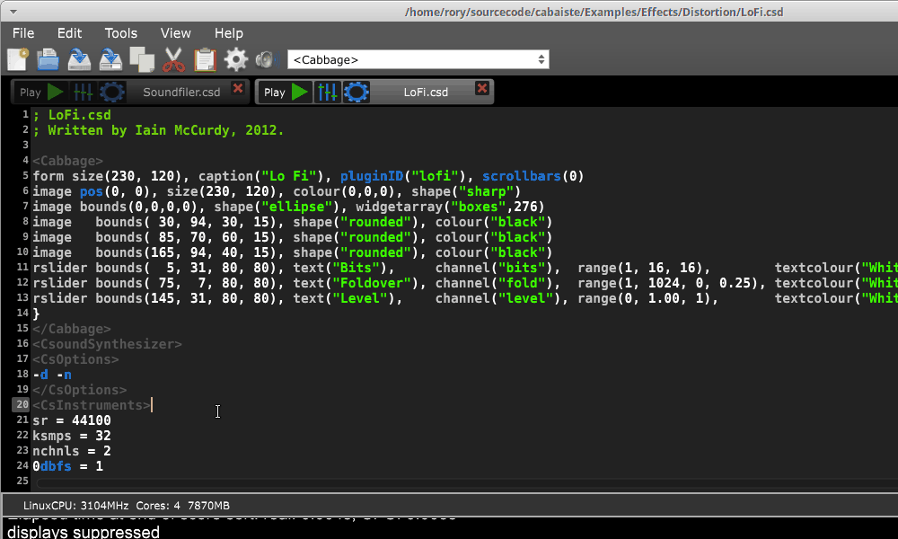The image size is (898, 539).
Task: Click the Open File icon
Action: click(48, 60)
